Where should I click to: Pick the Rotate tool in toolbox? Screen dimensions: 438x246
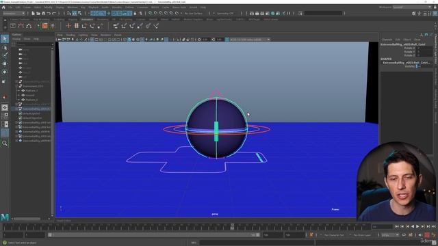pos(5,72)
